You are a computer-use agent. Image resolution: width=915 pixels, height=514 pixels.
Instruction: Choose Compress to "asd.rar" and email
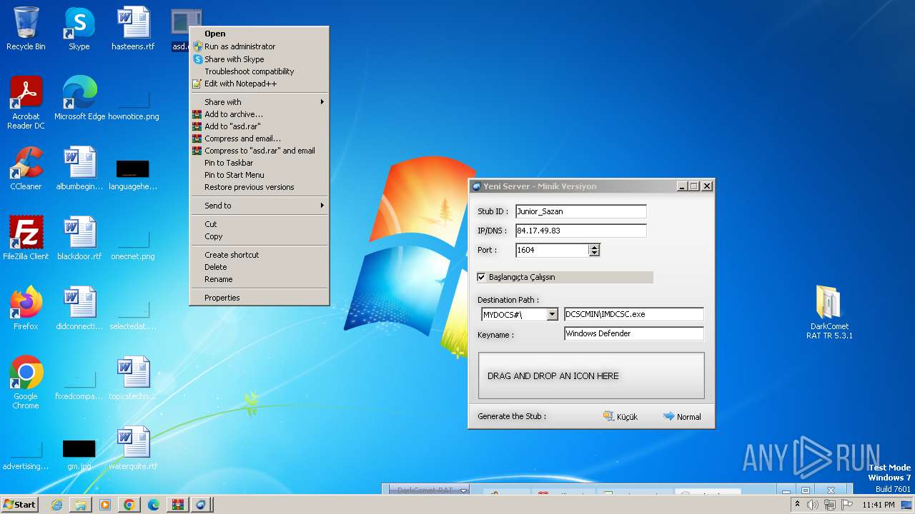259,151
